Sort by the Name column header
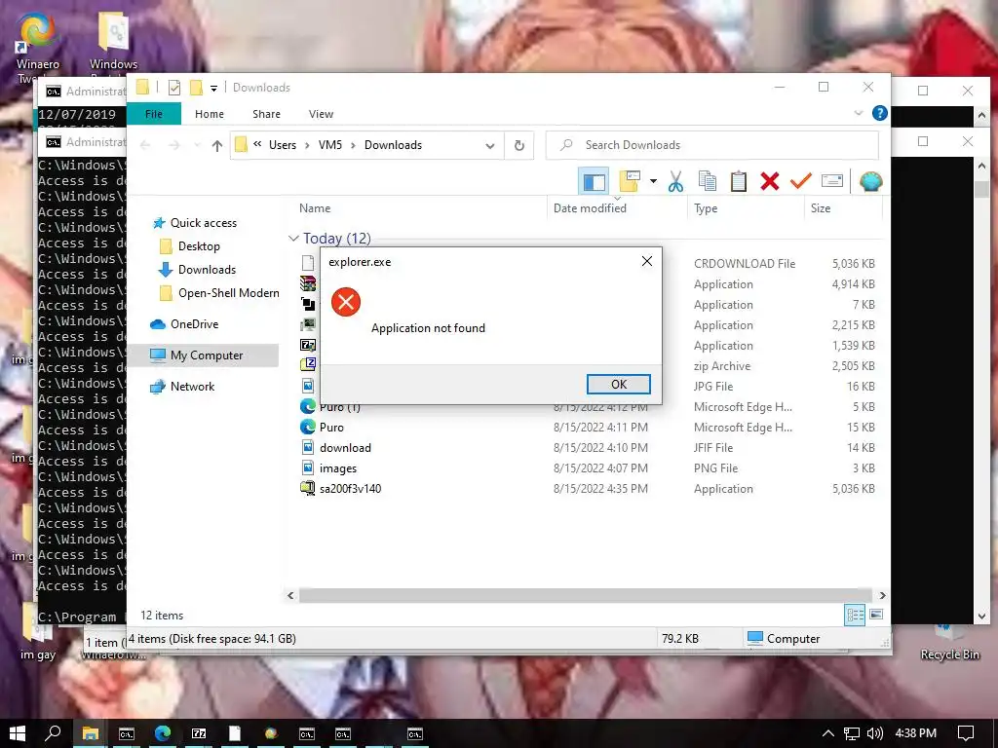Viewport: 998px width, 748px height. coord(315,208)
